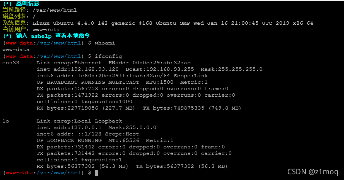Click the inet6 fe80 address on ens33
344x180 pixels.
[x=124, y=76]
